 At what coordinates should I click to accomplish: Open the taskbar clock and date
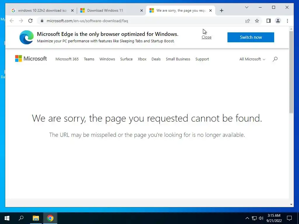pyautogui.click(x=274, y=218)
